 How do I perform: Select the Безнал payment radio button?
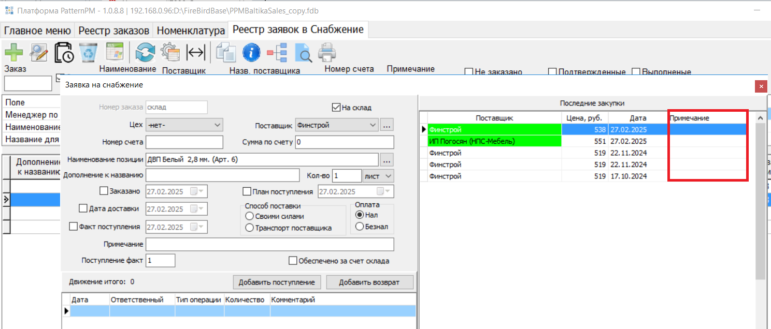click(x=359, y=227)
